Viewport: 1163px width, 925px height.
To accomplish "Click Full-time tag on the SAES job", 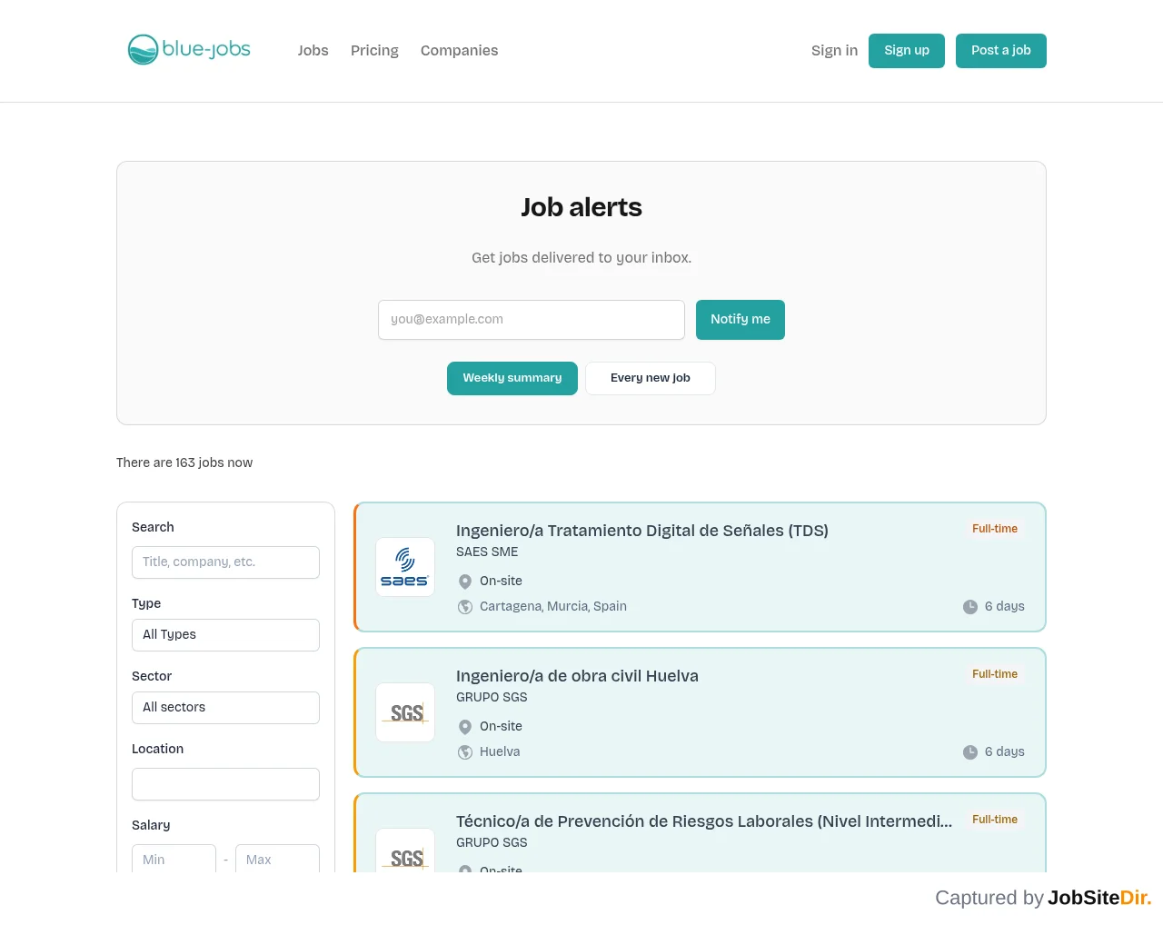I will click(995, 529).
